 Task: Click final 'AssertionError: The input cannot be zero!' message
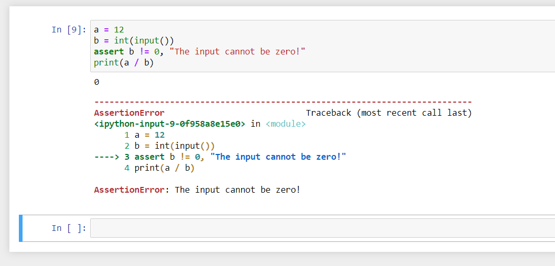tap(197, 190)
